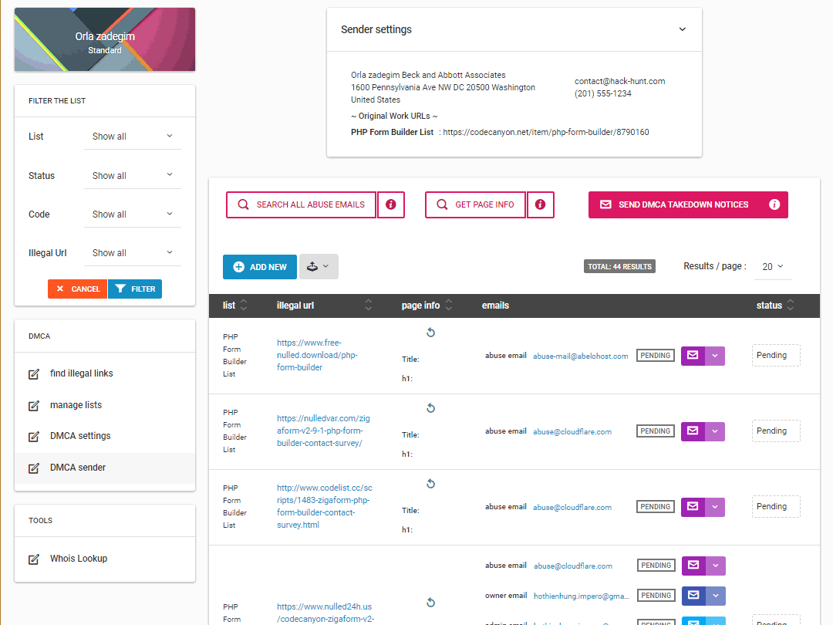
Task: Click Orla zadegim profile banner
Action: [x=105, y=39]
